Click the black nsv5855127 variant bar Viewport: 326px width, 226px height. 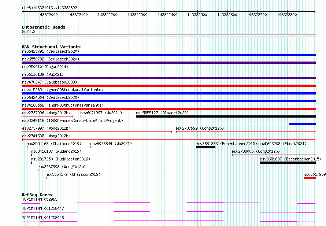click(x=226, y=116)
